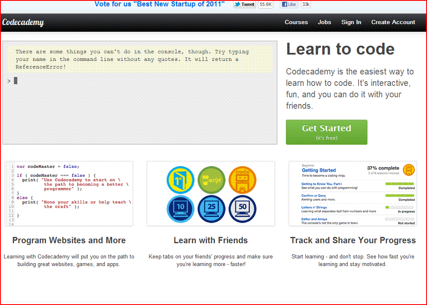427x305 pixels.
Task: Click the yellow 1st lesson badge
Action: coord(180,180)
